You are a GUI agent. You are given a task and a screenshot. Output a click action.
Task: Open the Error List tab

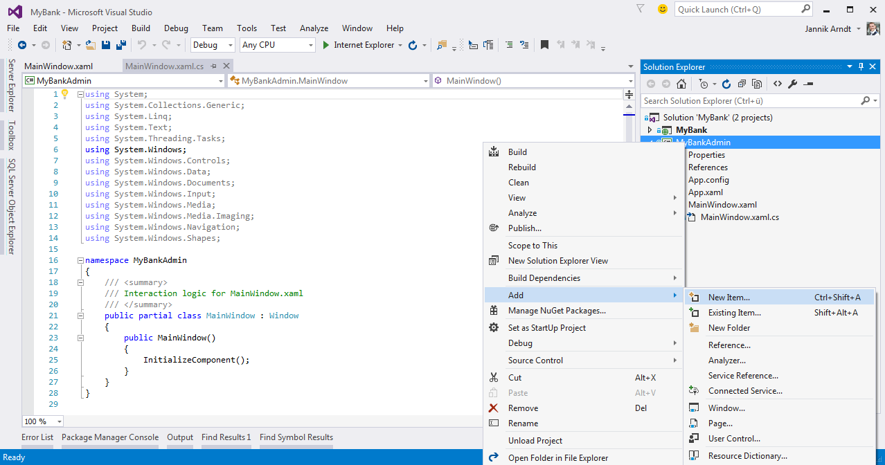[37, 437]
